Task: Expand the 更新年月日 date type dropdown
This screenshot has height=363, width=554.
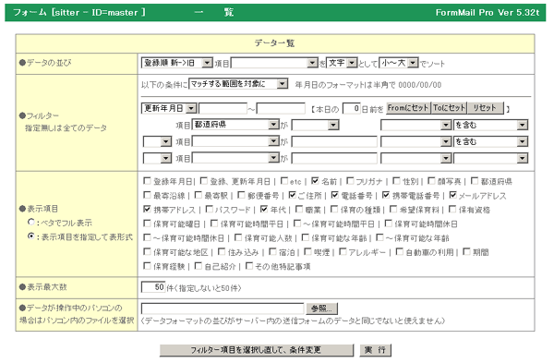Action: point(169,108)
